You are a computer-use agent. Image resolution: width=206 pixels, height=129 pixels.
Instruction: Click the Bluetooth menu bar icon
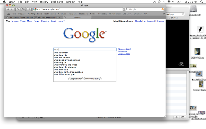point(164,2)
